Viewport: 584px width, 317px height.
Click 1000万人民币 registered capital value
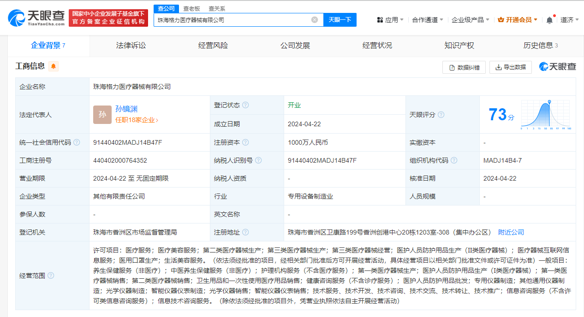click(308, 143)
